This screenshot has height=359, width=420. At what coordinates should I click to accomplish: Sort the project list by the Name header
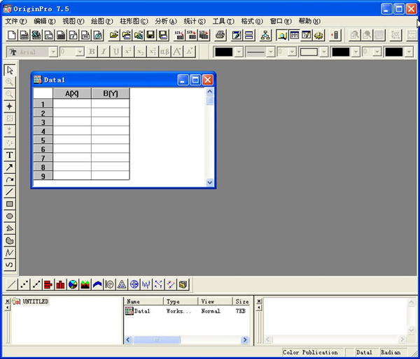(x=143, y=301)
